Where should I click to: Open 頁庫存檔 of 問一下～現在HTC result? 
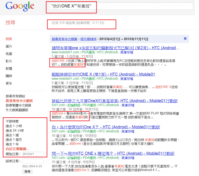[x=128, y=158]
